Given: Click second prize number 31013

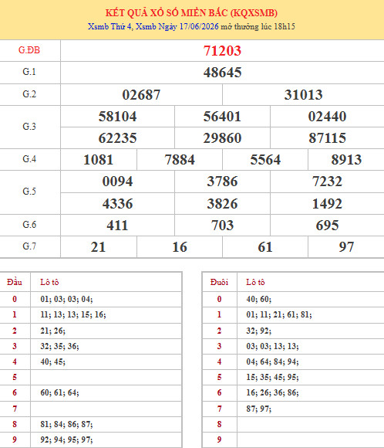Looking at the screenshot, I should pos(303,95).
